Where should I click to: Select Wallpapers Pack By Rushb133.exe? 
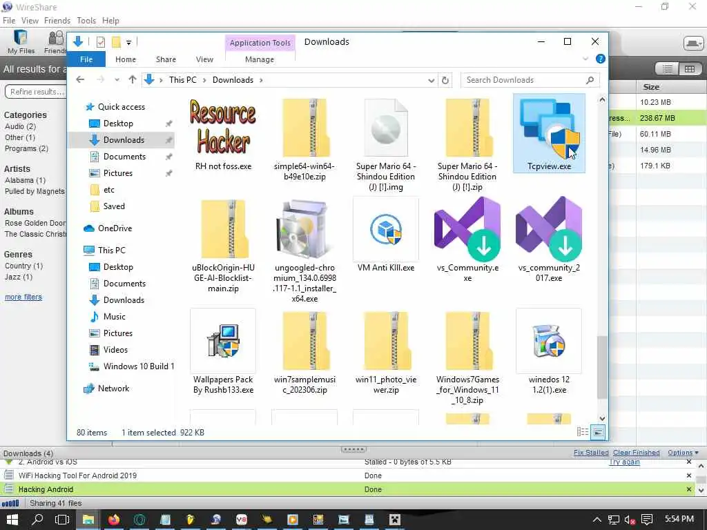(223, 352)
